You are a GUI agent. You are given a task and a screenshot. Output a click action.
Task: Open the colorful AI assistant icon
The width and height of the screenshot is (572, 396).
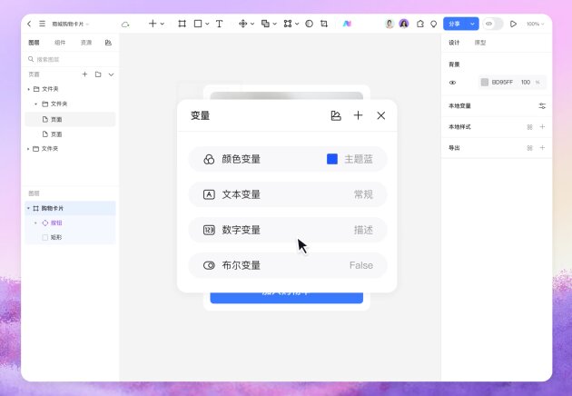tap(347, 24)
